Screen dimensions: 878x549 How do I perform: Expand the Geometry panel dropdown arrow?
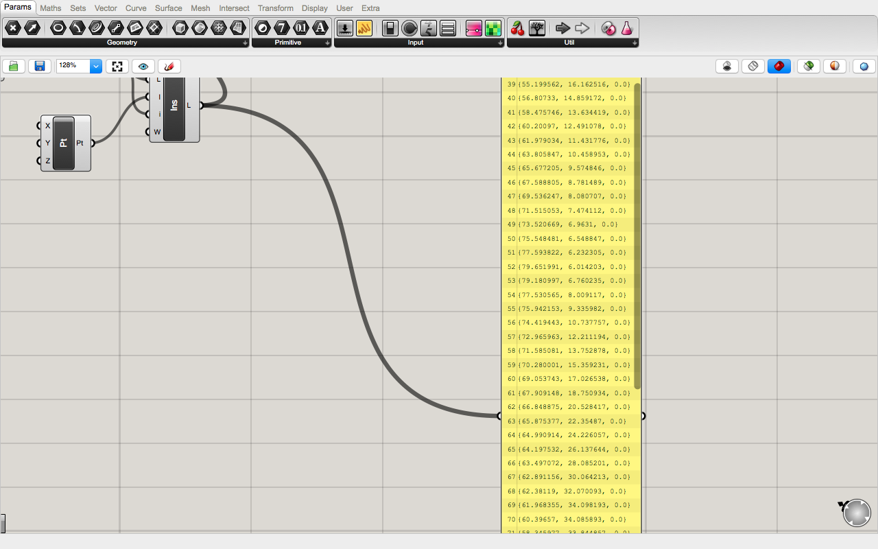click(246, 43)
